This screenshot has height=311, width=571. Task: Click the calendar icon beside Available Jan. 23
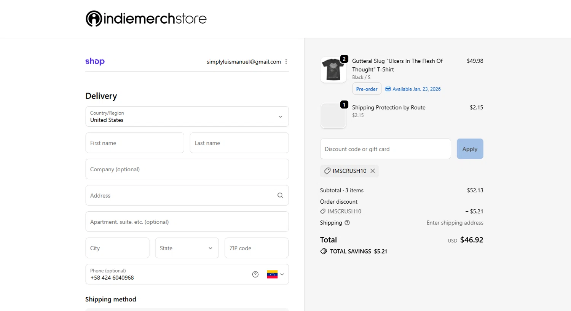(388, 89)
